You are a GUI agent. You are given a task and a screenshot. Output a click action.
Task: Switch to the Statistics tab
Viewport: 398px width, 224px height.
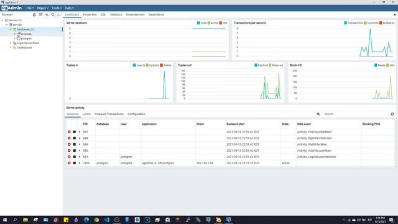116,14
